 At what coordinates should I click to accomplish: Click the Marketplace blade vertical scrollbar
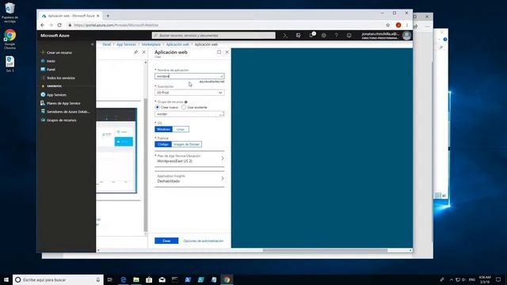(x=146, y=165)
